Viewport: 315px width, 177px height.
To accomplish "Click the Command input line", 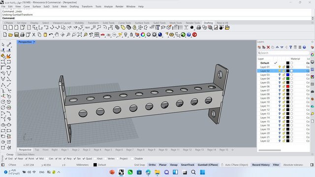I will [x=157, y=18].
